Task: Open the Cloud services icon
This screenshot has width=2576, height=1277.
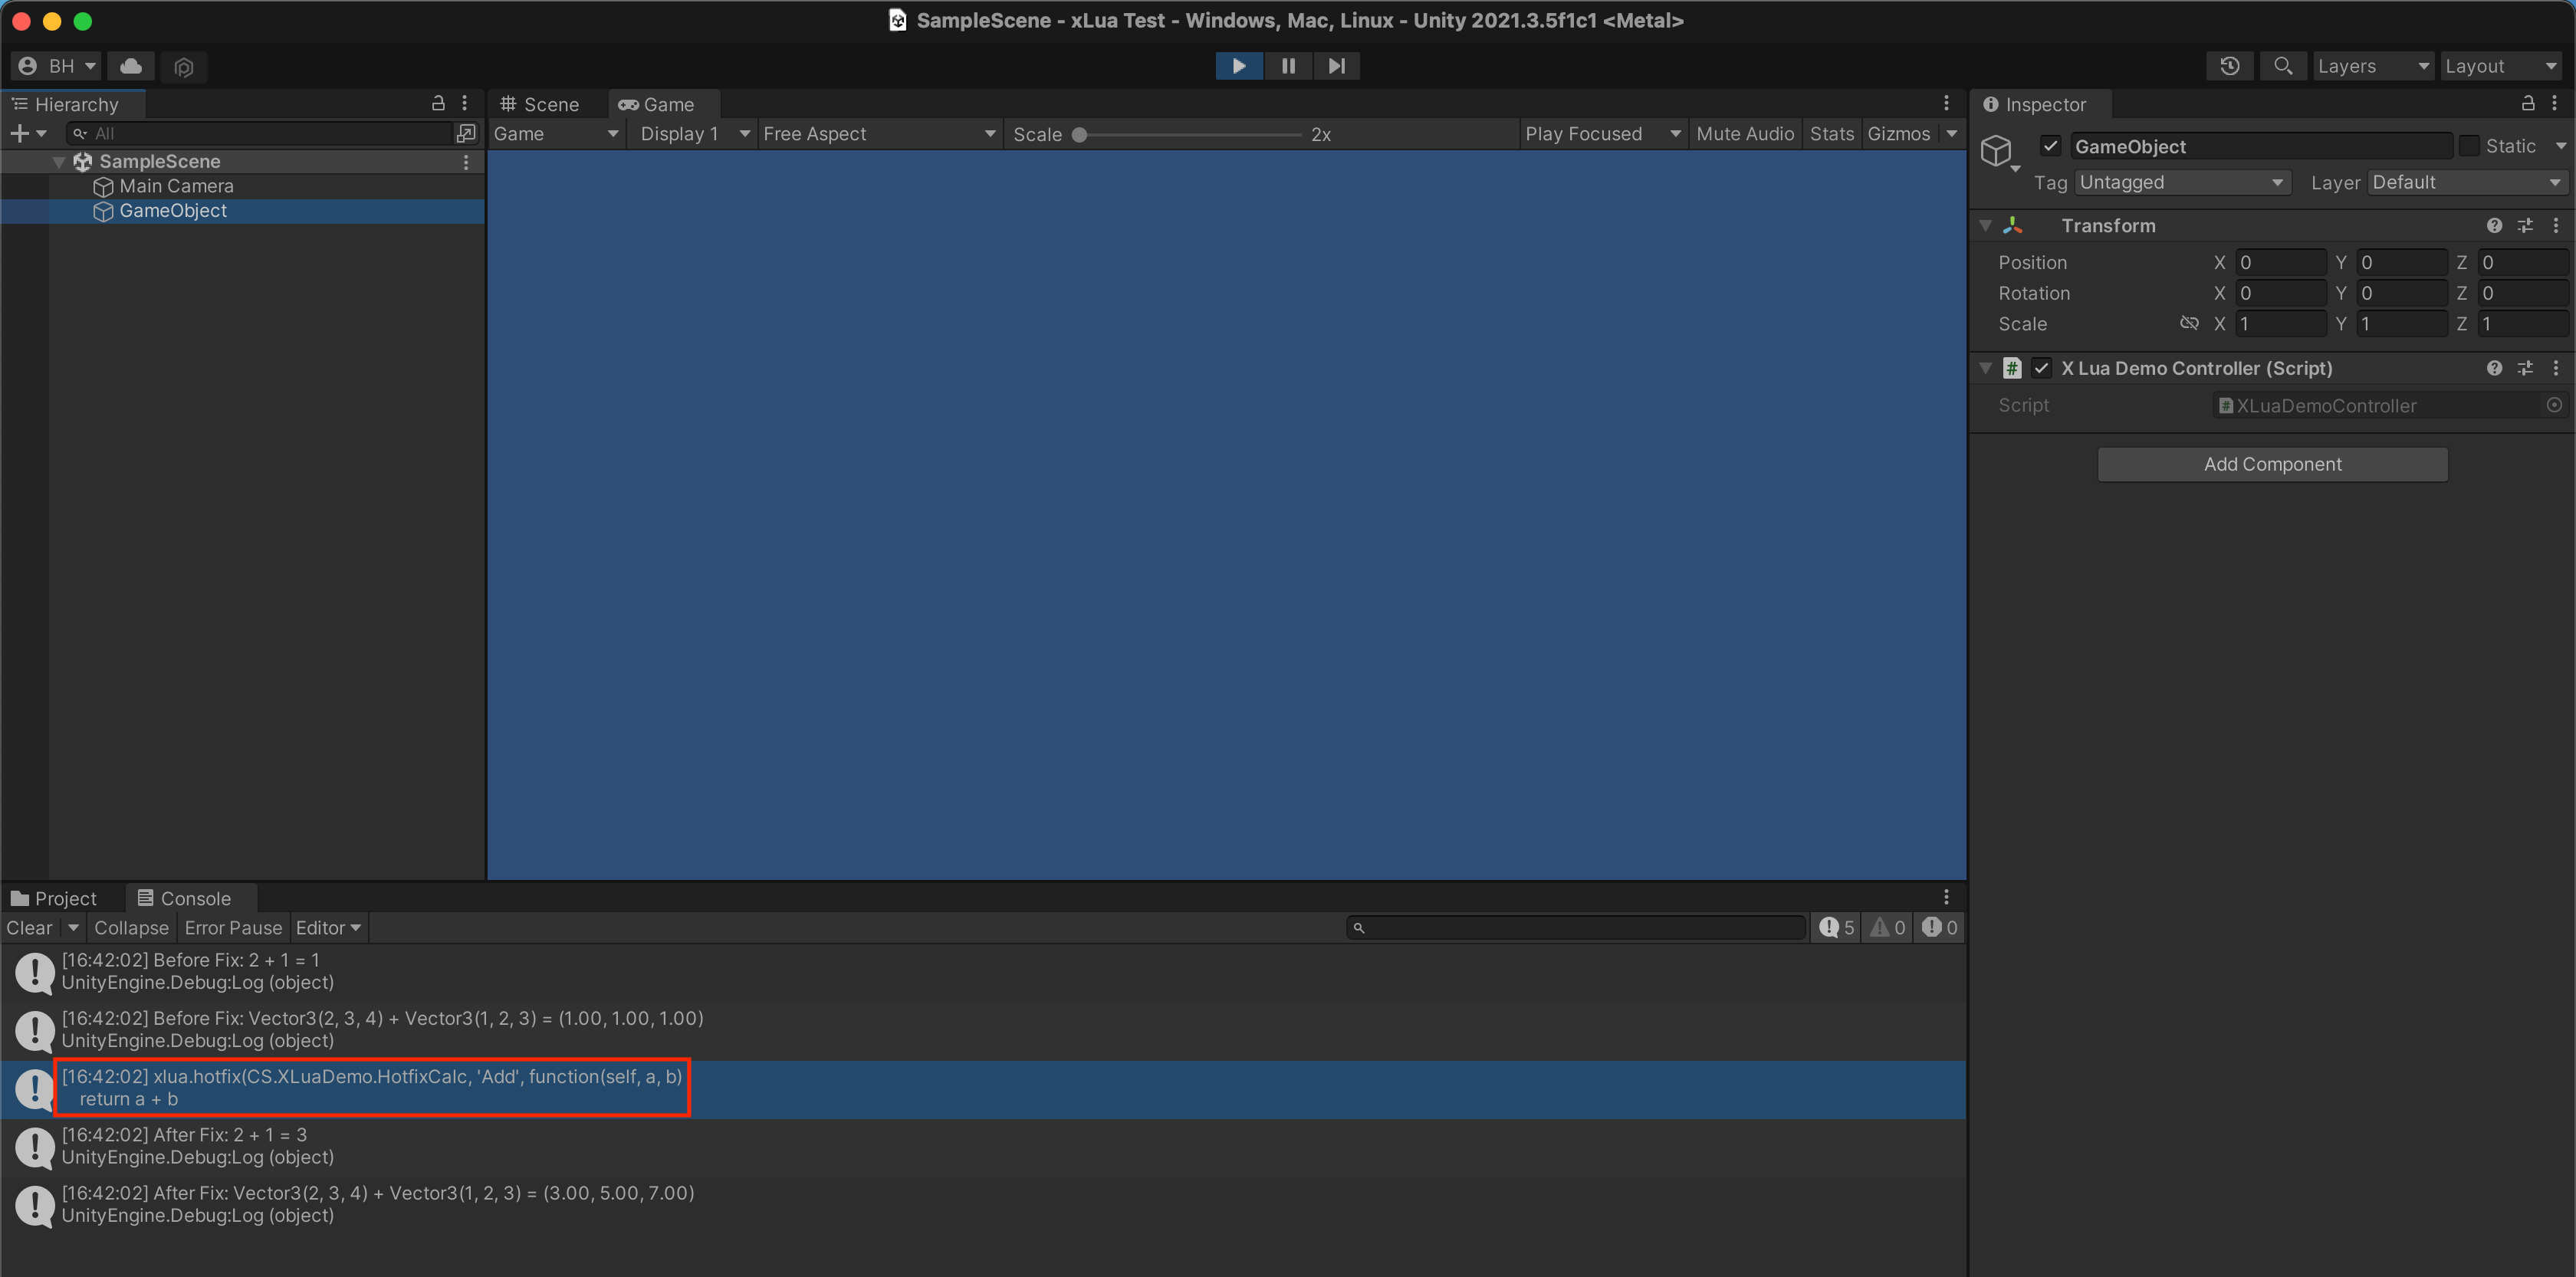Action: tap(131, 66)
